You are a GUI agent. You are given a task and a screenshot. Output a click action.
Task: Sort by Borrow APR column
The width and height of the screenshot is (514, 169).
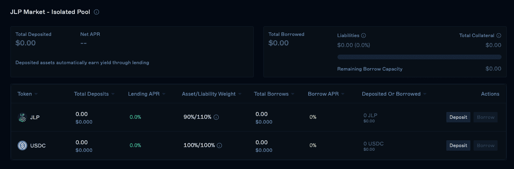326,94
